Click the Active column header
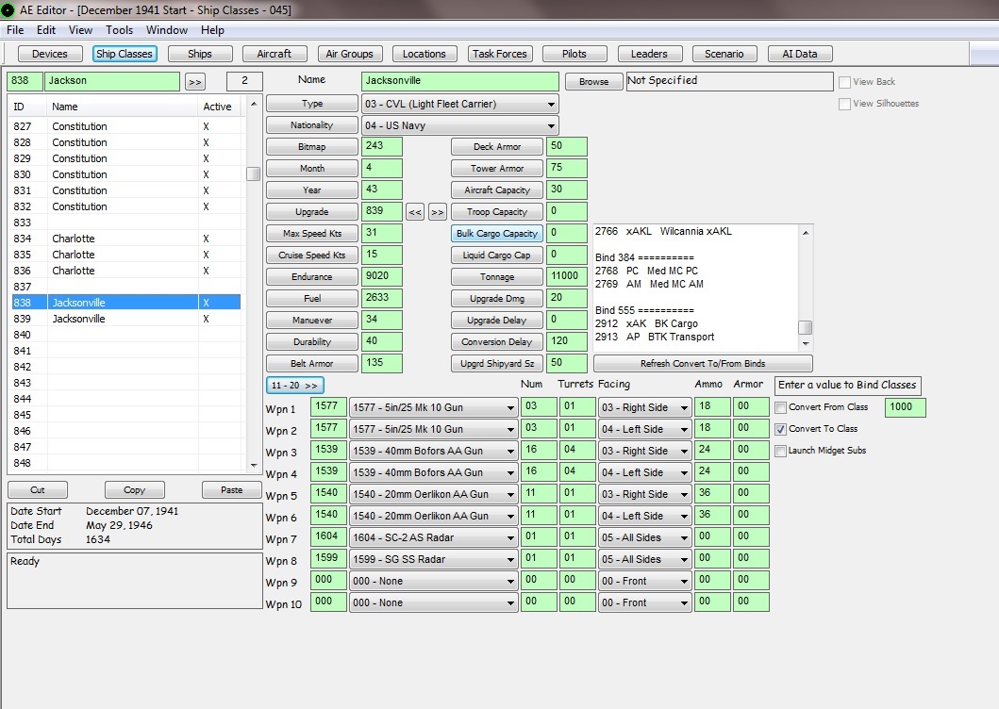The width and height of the screenshot is (999, 709). pos(217,107)
